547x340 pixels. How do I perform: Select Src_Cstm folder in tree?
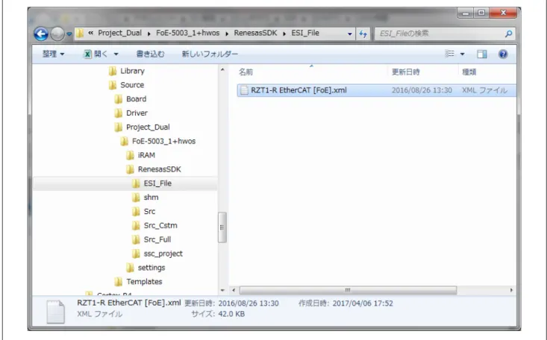(x=160, y=226)
